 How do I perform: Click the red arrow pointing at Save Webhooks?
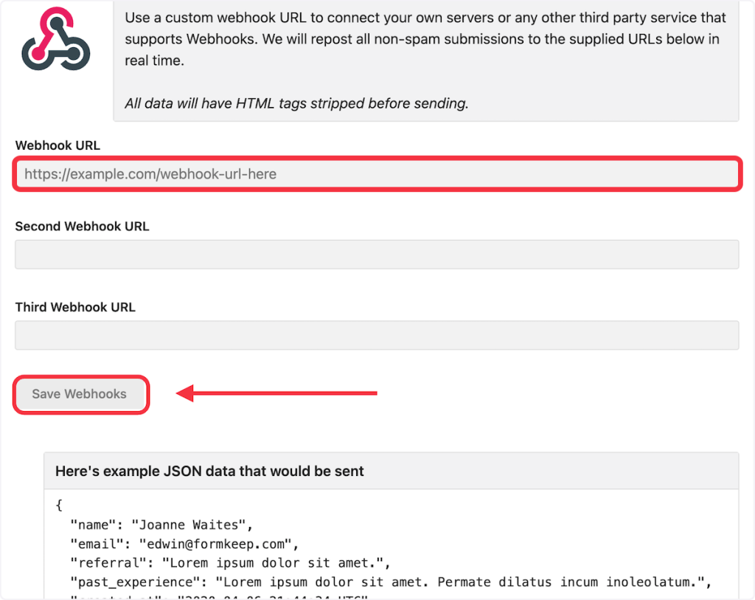click(277, 393)
